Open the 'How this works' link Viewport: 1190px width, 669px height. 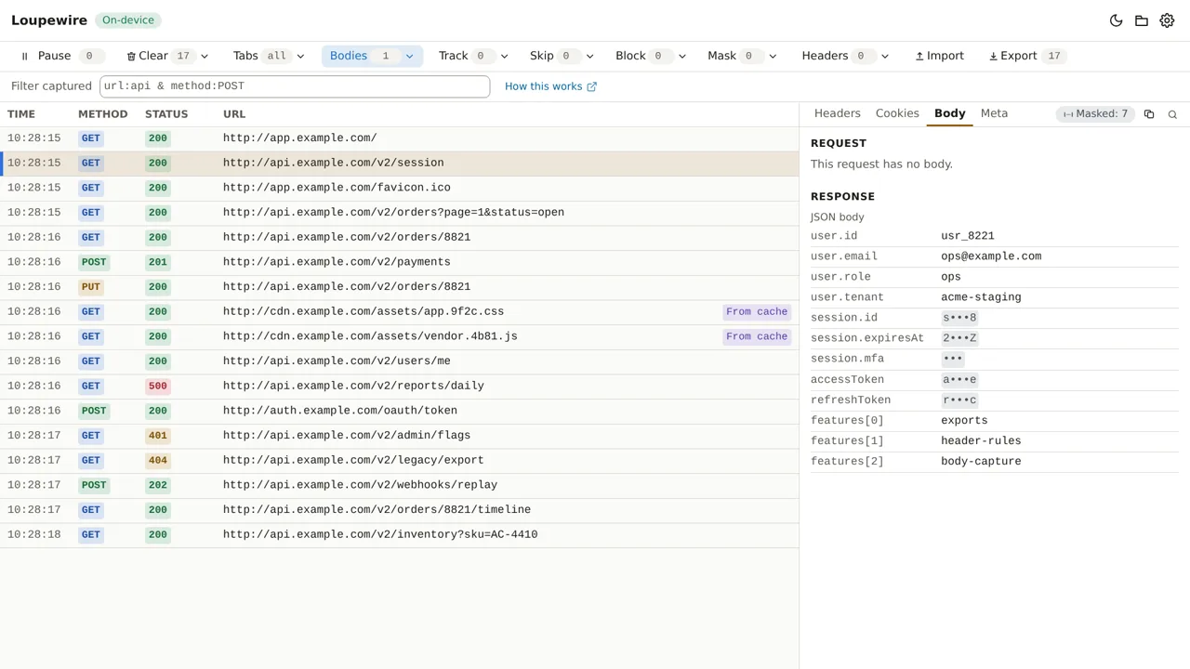click(x=550, y=86)
